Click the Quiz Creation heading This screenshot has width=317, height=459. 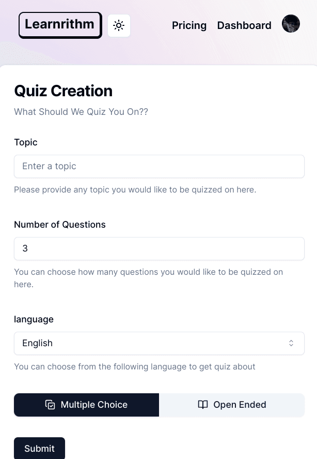63,91
